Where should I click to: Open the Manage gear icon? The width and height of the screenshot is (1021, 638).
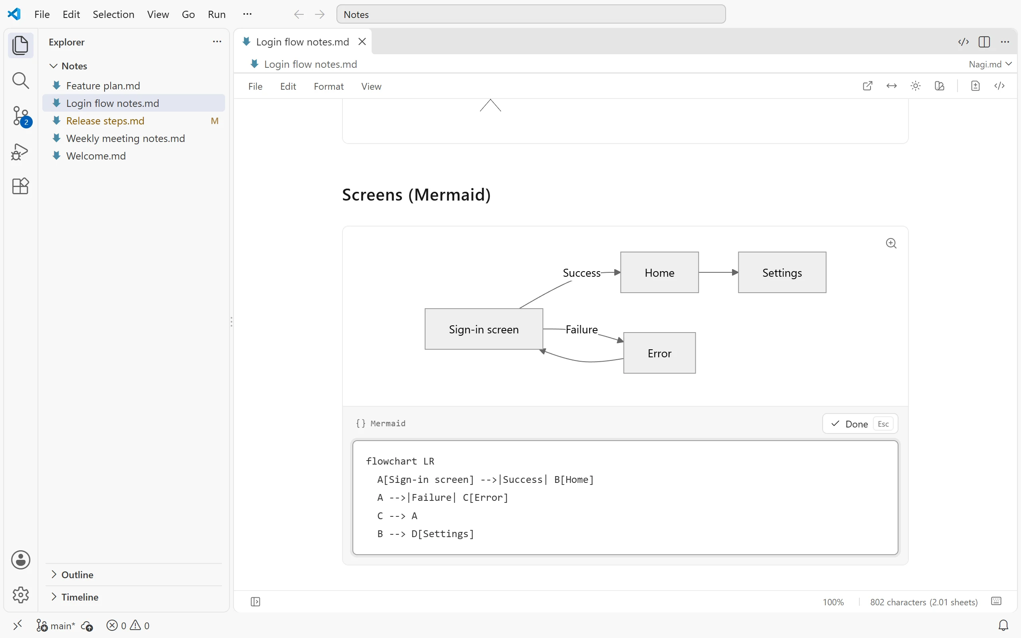point(20,595)
